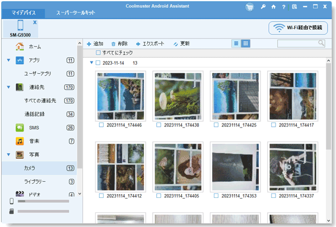Click the 連絡先 contacts book icon
336x227 pixels.
pyautogui.click(x=20, y=87)
